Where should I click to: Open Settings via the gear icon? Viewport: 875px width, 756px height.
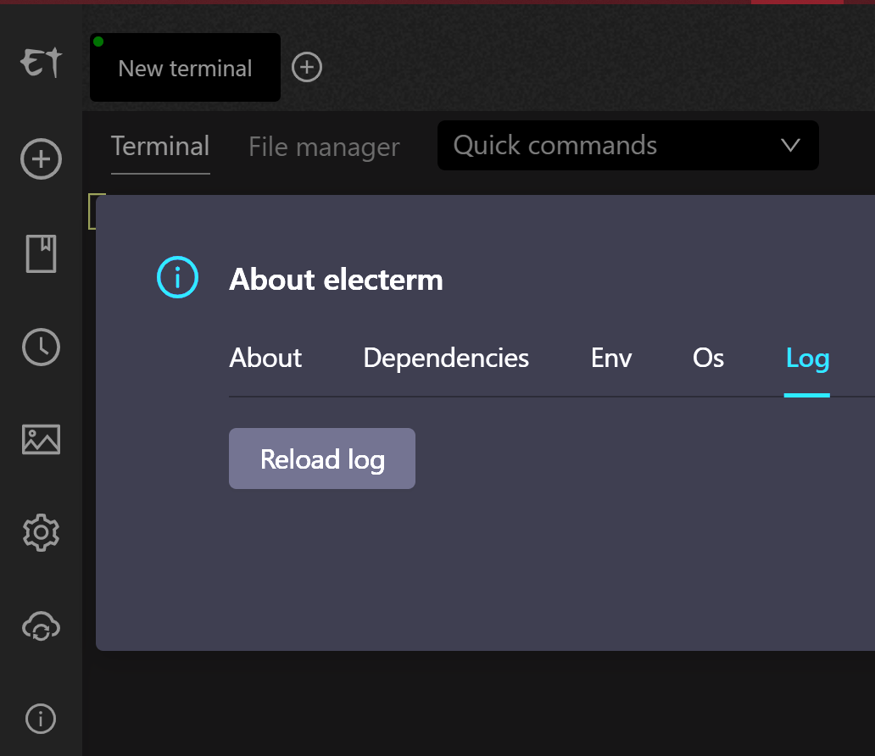point(40,532)
